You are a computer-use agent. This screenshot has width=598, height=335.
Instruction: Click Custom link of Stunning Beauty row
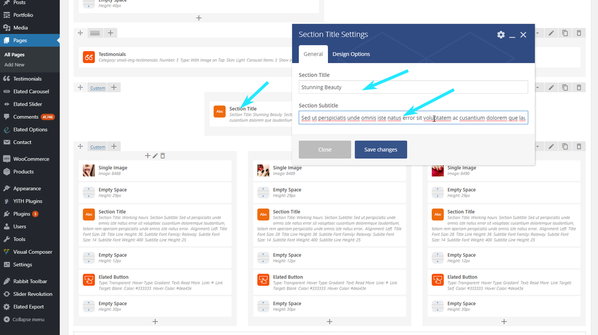click(x=98, y=88)
